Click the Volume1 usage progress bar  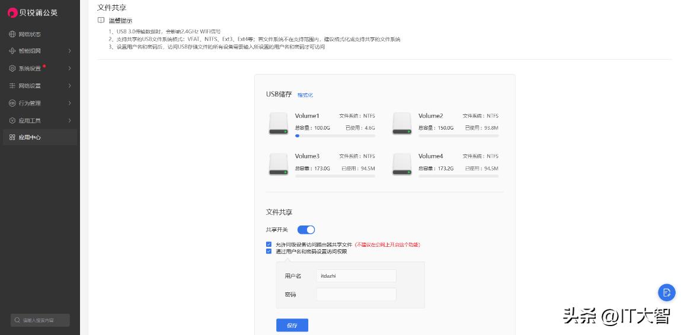335,136
